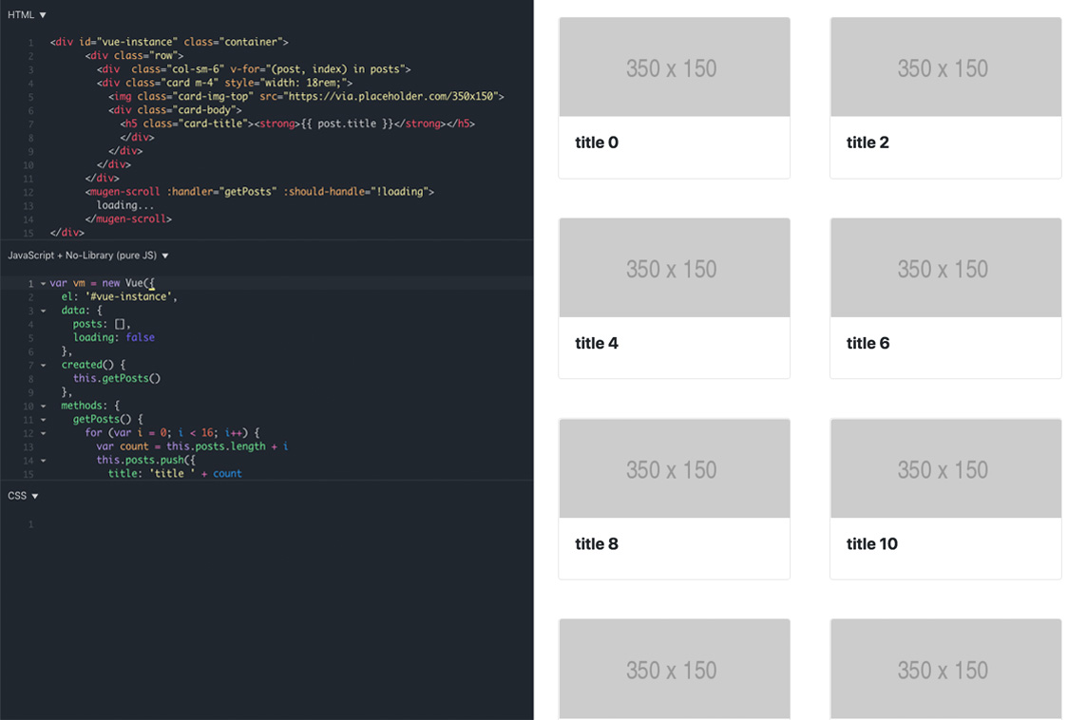Click the 'var count = this.posts.length + i' line
1087x720 pixels.
coord(192,446)
